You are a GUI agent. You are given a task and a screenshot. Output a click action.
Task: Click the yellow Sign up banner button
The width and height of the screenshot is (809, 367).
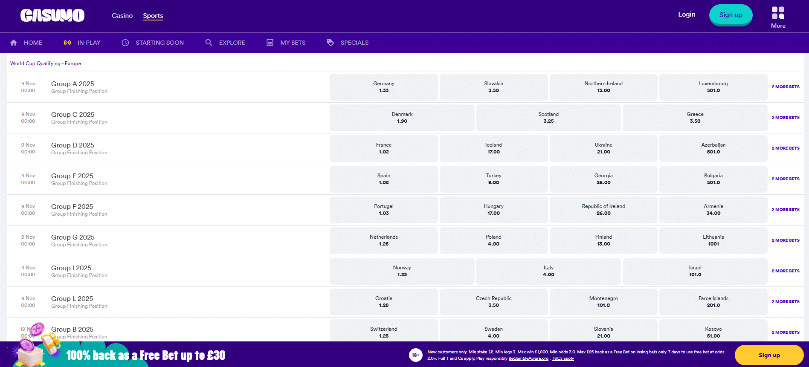click(769, 355)
